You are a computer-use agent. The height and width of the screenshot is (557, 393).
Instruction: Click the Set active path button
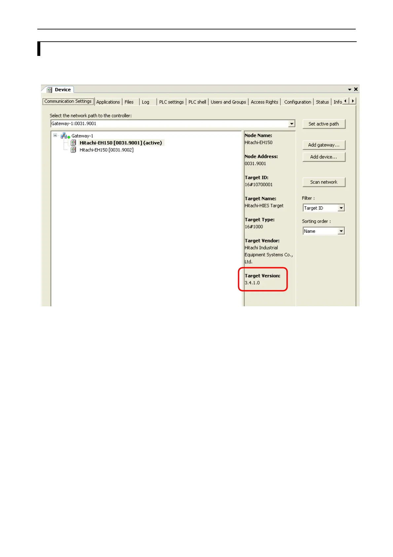[324, 124]
